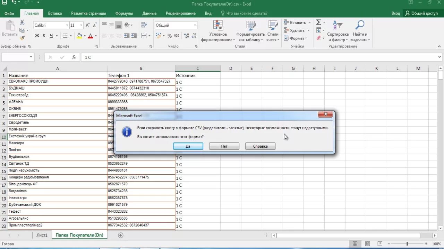
Task: Toggle bold Ж formatting
Action: click(x=37, y=36)
